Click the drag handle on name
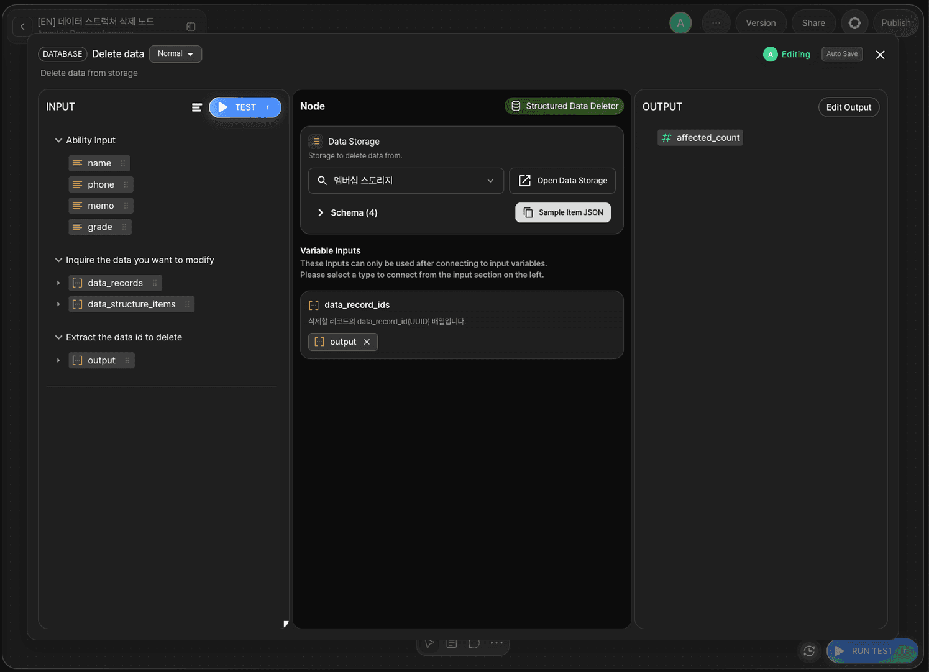This screenshot has width=929, height=672. [123, 163]
